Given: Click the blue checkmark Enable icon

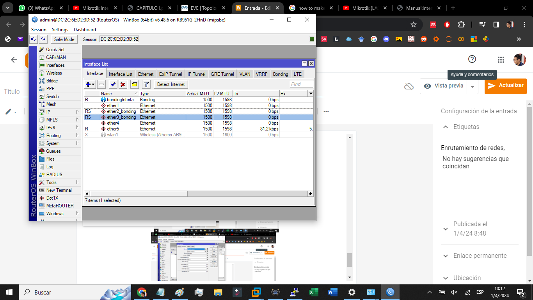Looking at the screenshot, I should point(113,84).
